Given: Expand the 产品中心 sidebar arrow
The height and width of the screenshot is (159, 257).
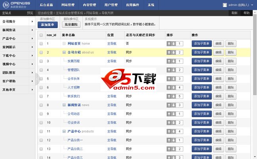Looking at the screenshot, I should 32,38.
